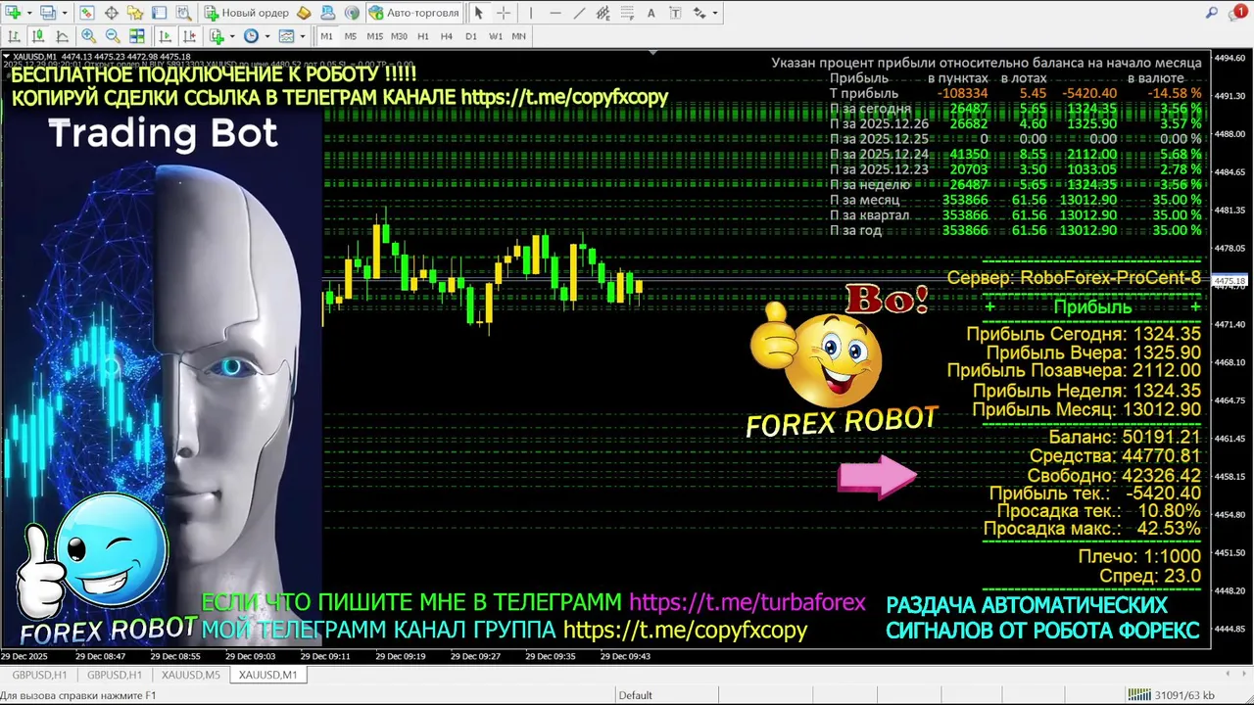Expand the arrows tool dropdown
This screenshot has width=1254, height=705.
coord(715,13)
